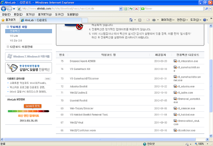Image resolution: width=213 pixels, height=146 pixels.
Task: Click the browser Back arrow button
Action: pos(4,9)
